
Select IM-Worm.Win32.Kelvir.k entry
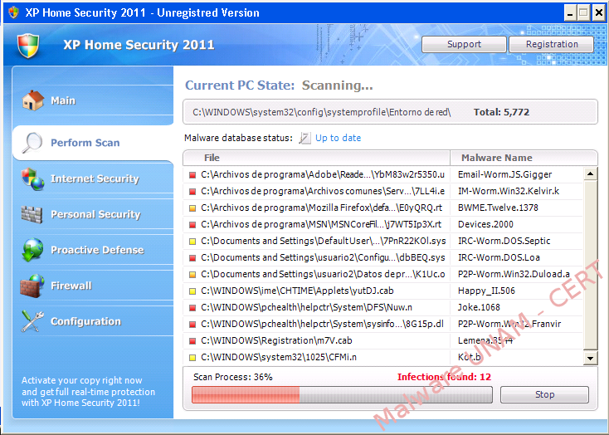tap(509, 191)
